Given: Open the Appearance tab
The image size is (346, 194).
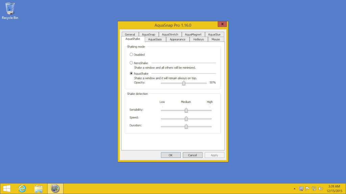Looking at the screenshot, I should click(177, 39).
